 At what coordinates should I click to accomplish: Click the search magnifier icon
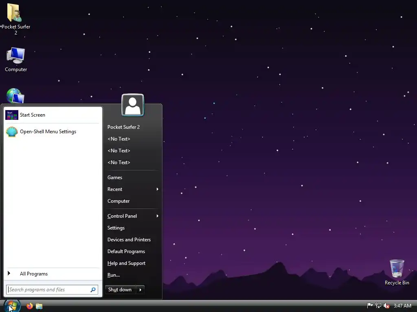(93, 290)
